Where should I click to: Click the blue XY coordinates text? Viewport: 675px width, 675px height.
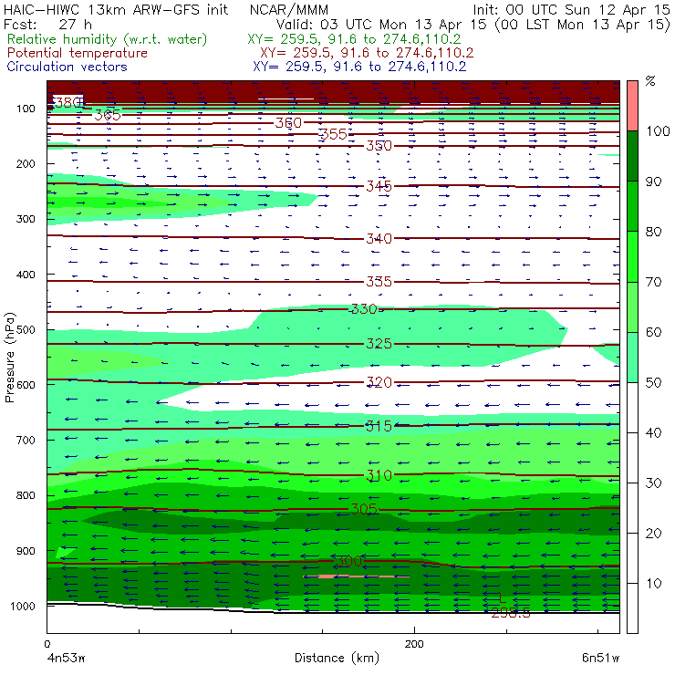359,67
